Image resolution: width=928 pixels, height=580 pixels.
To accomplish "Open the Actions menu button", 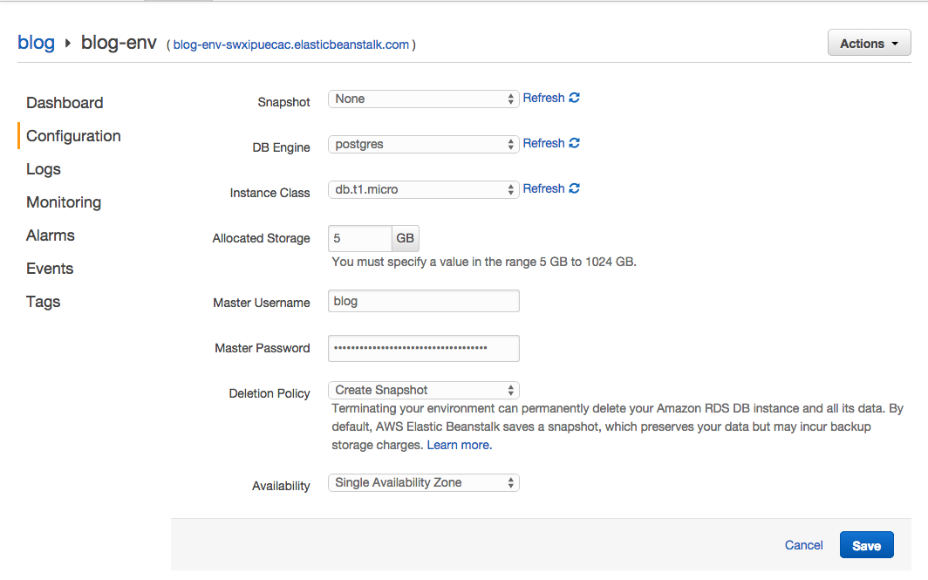I will click(869, 44).
